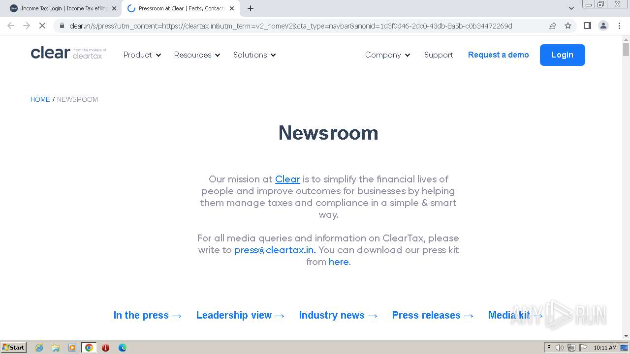The image size is (630, 354).
Task: Open the Chrome profile avatar
Action: point(603,26)
